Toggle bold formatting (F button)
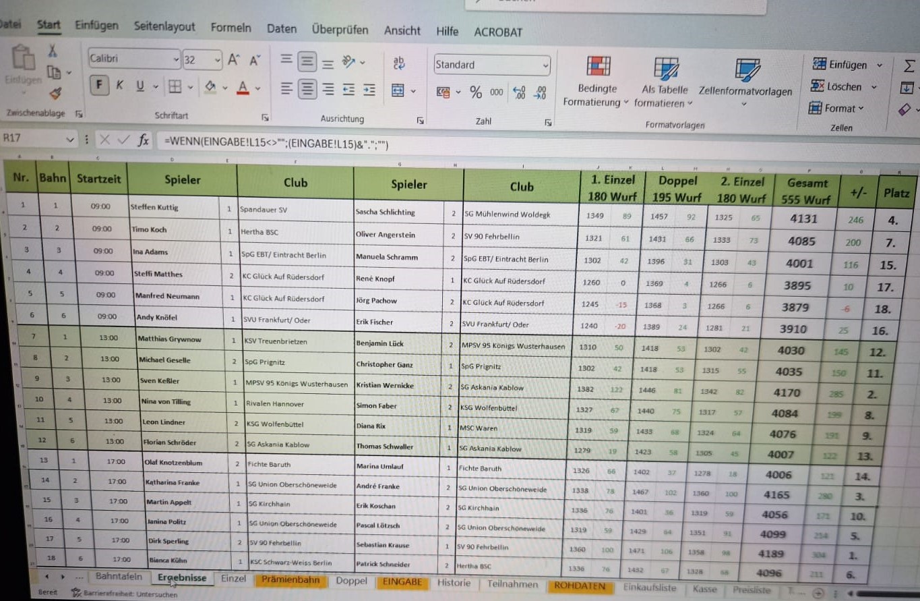 click(x=100, y=86)
